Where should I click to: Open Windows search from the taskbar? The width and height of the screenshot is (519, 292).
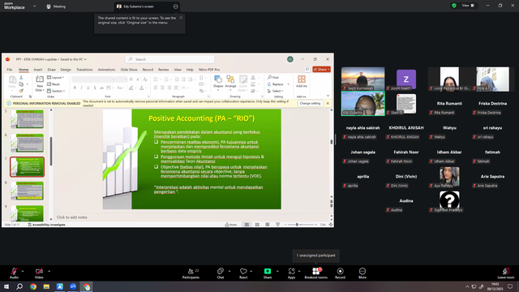coord(19,286)
